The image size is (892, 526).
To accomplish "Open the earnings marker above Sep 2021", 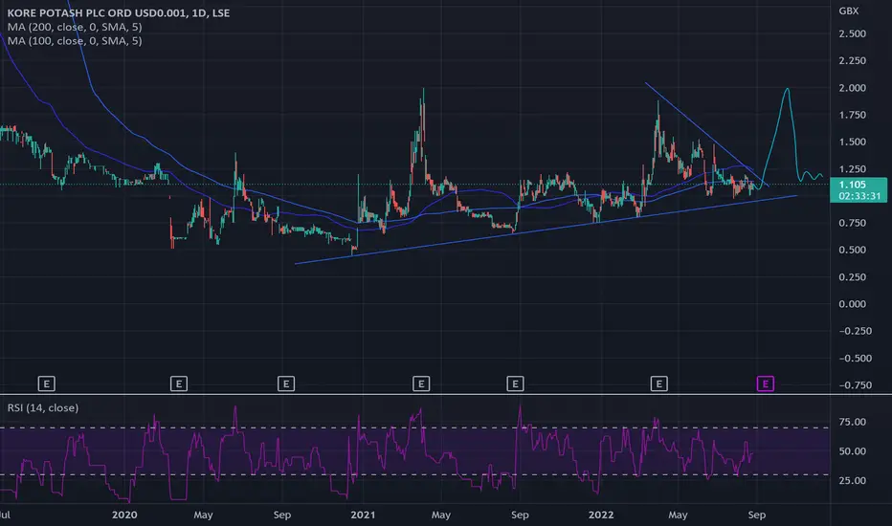I will (515, 384).
